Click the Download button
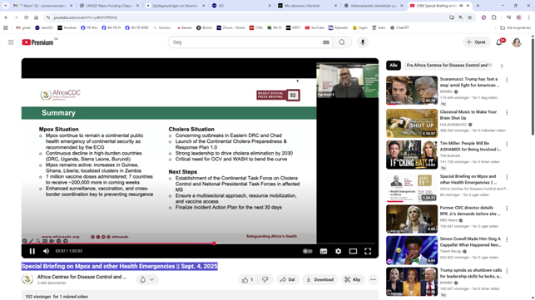Screen dimensions: 535x300 [320, 279]
